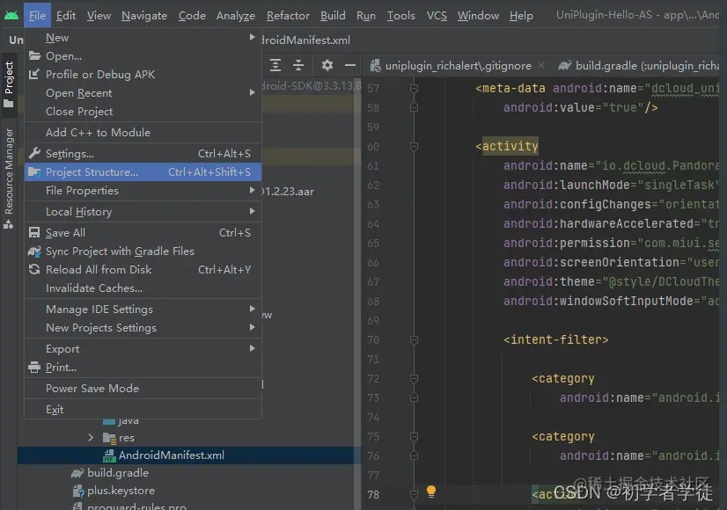Select build.gradle in project tree
Image resolution: width=727 pixels, height=510 pixels.
coord(118,473)
